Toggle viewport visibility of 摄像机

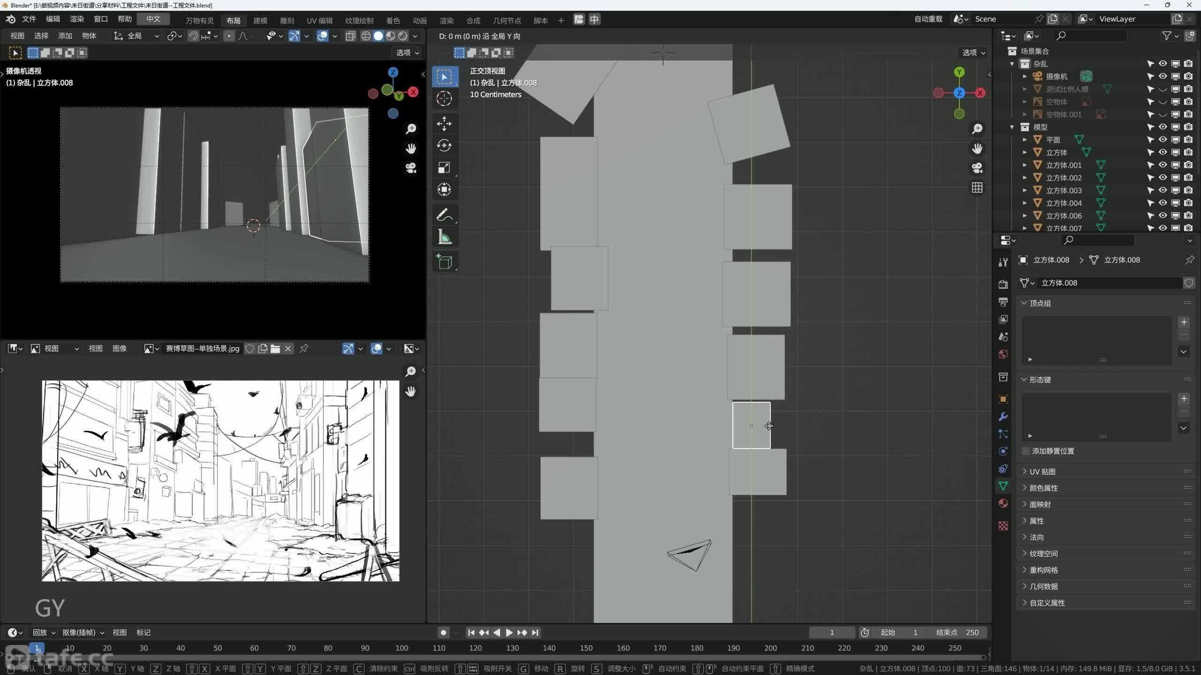click(1163, 76)
